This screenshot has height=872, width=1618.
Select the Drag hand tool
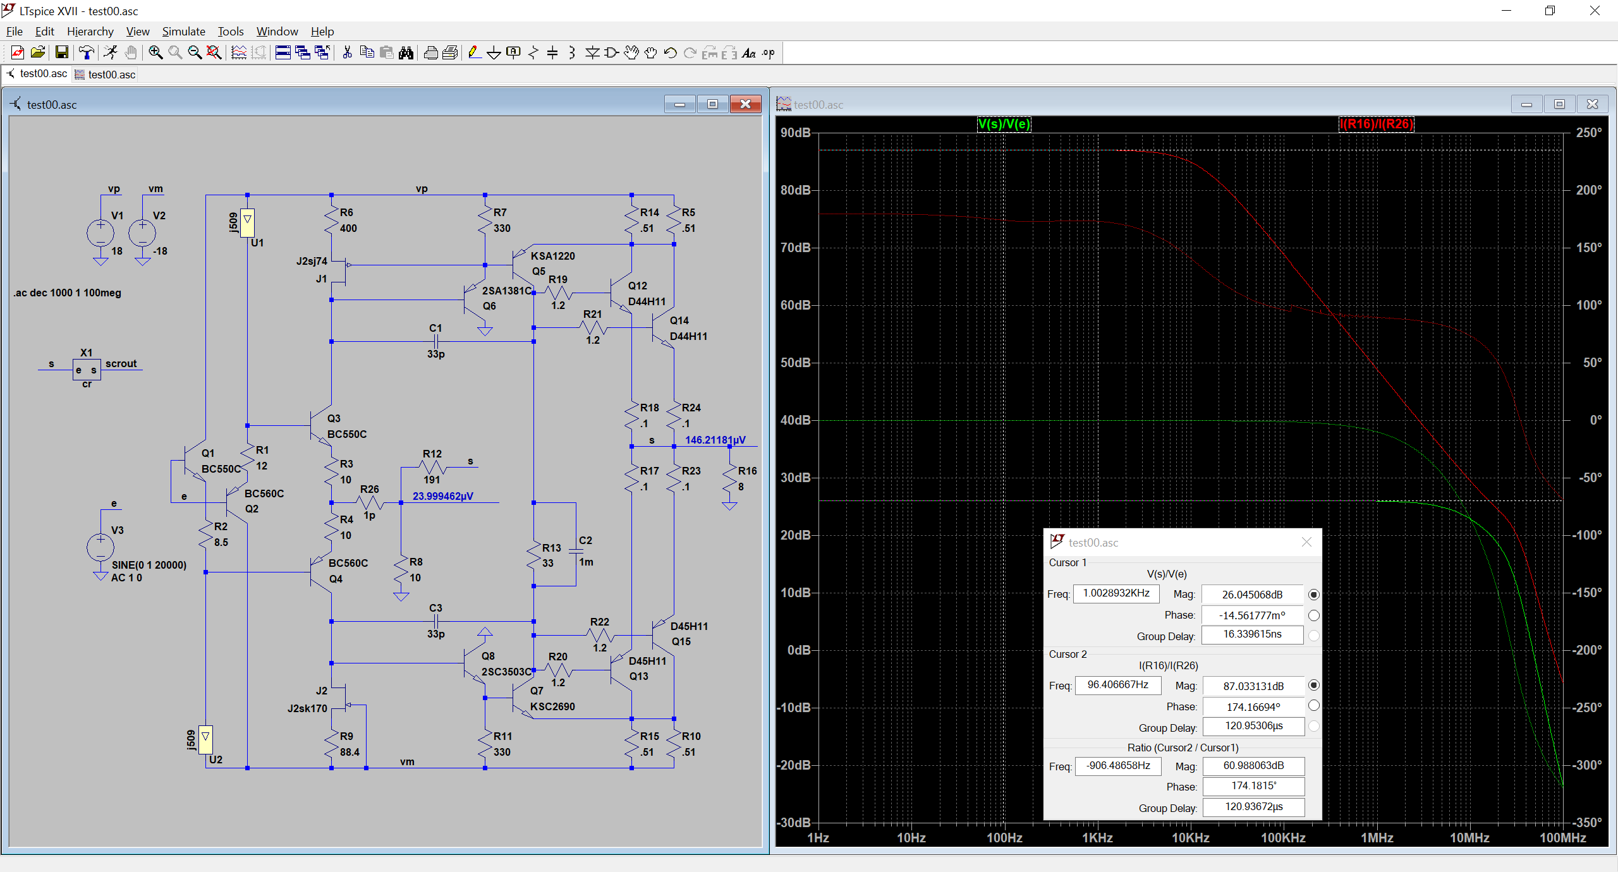(x=650, y=53)
